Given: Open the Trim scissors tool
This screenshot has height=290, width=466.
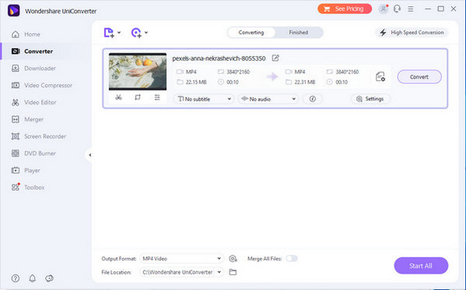Looking at the screenshot, I should pos(119,97).
